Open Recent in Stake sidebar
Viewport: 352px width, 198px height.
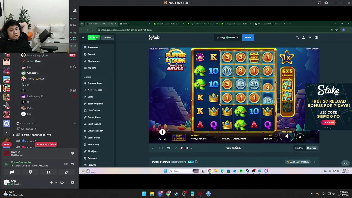pos(91,54)
